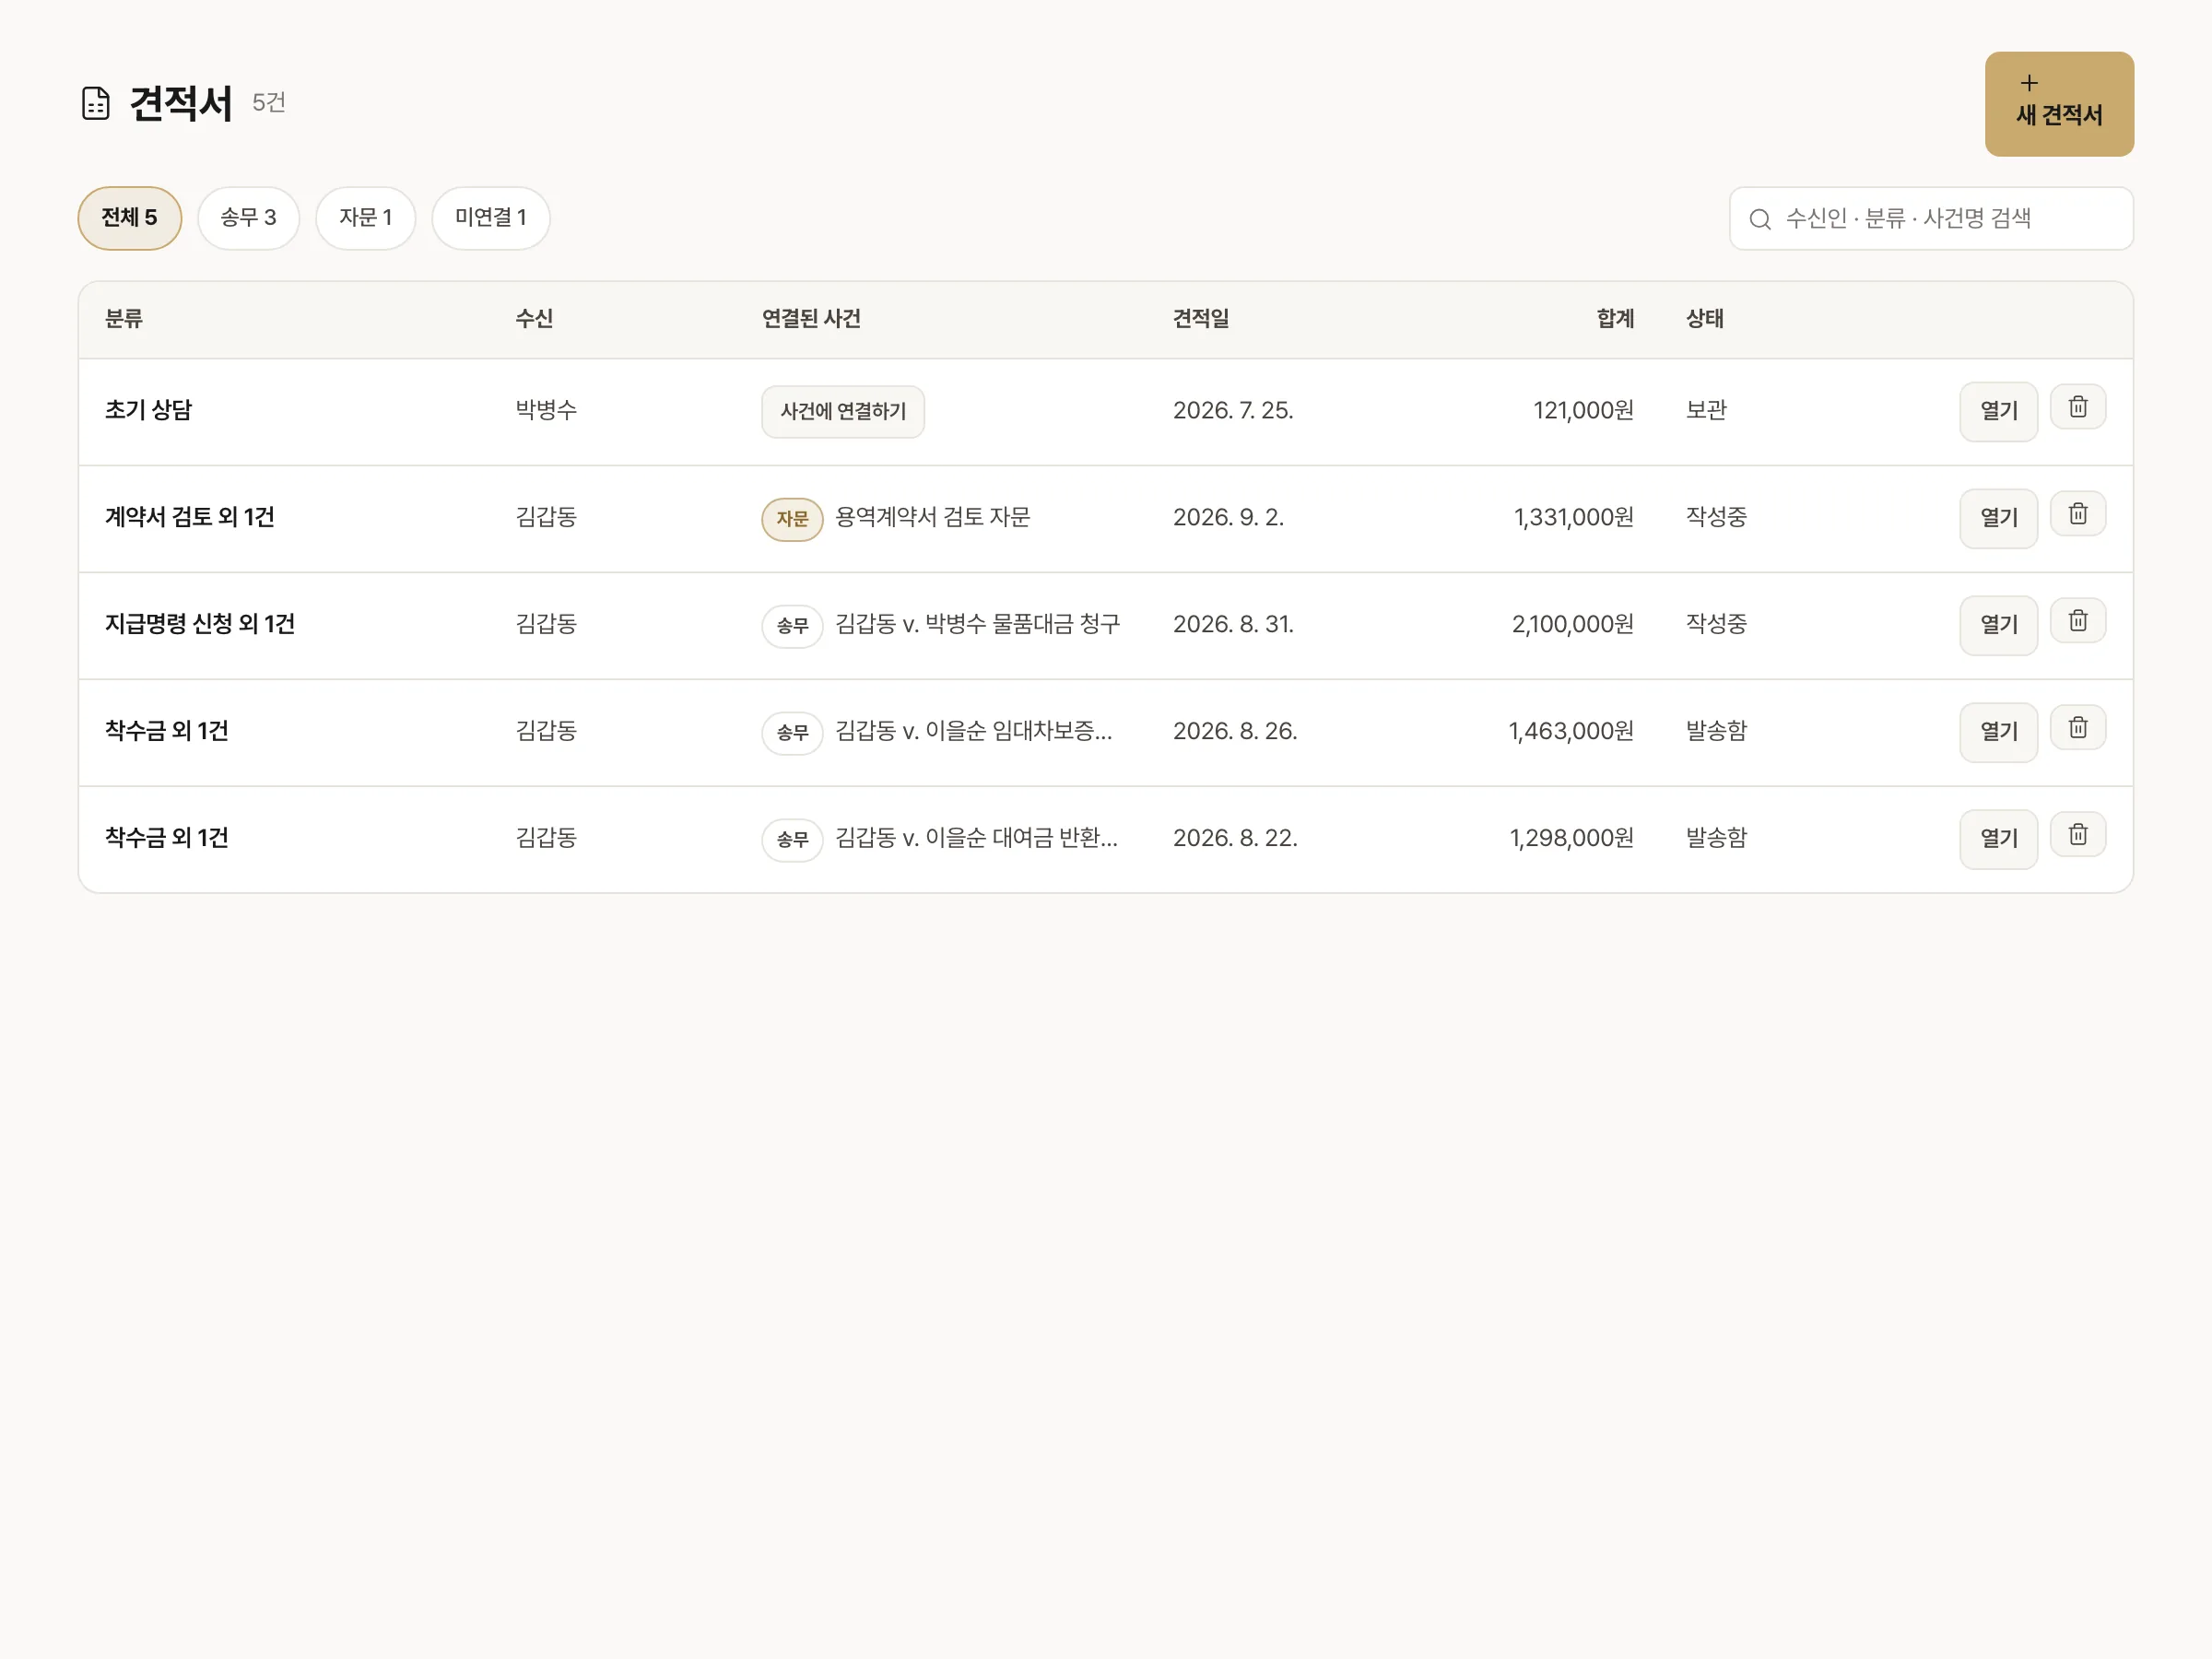
Task: Show the 미연결 1 filter tab
Action: [491, 218]
